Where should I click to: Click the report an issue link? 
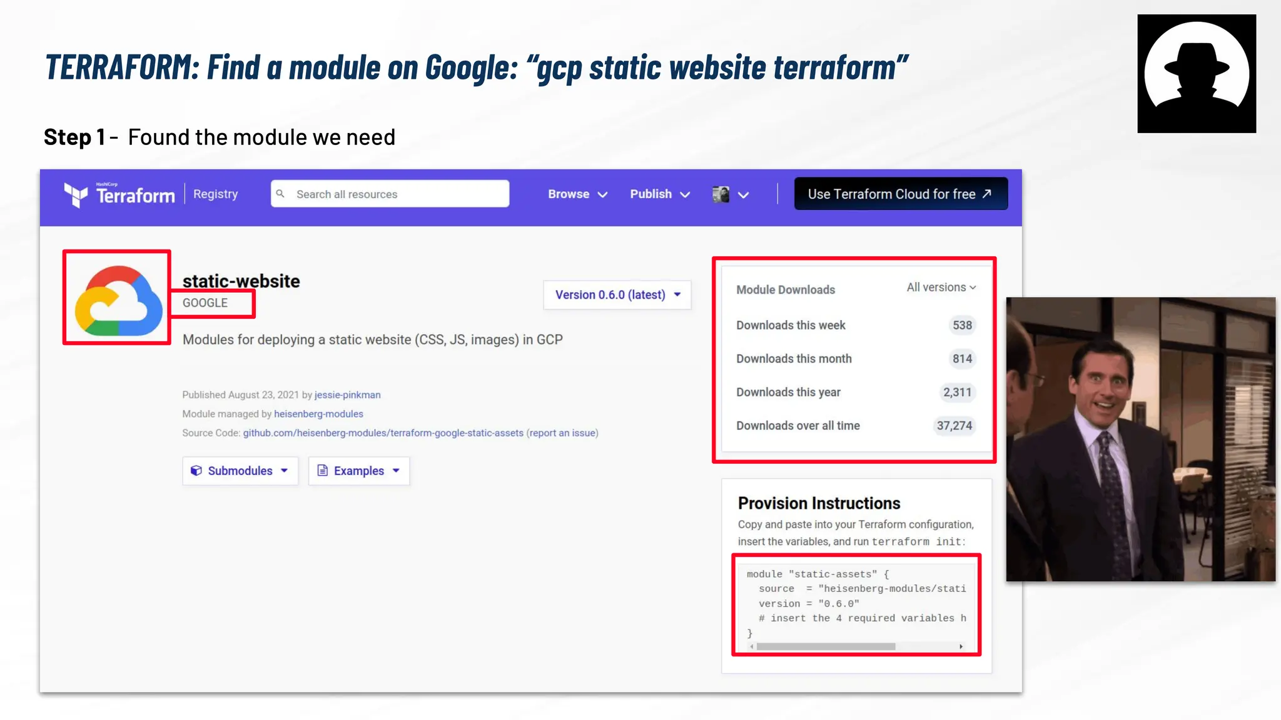coord(562,433)
